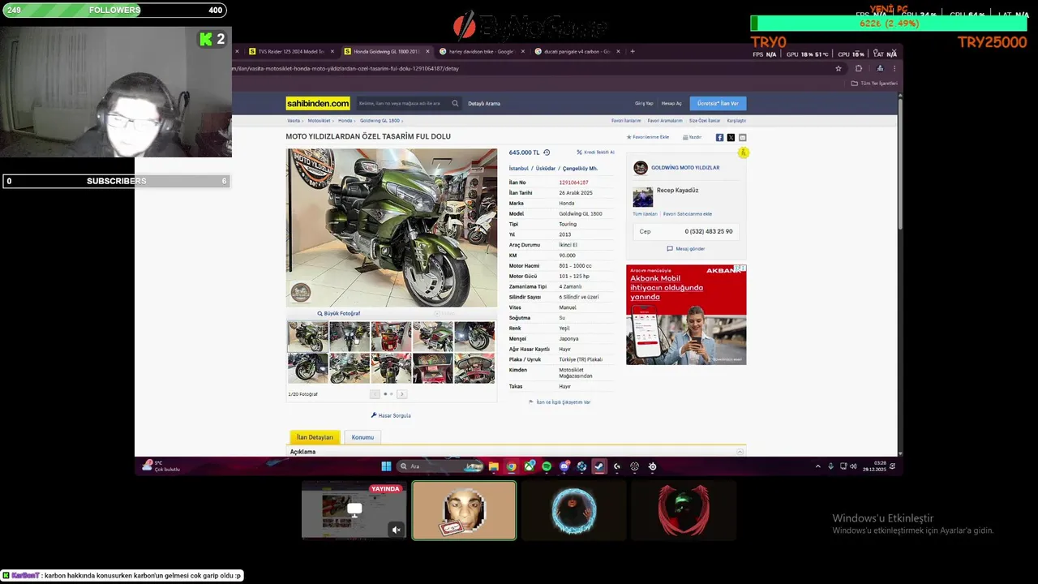Open the browser extensions puzzle icon

[x=859, y=68]
